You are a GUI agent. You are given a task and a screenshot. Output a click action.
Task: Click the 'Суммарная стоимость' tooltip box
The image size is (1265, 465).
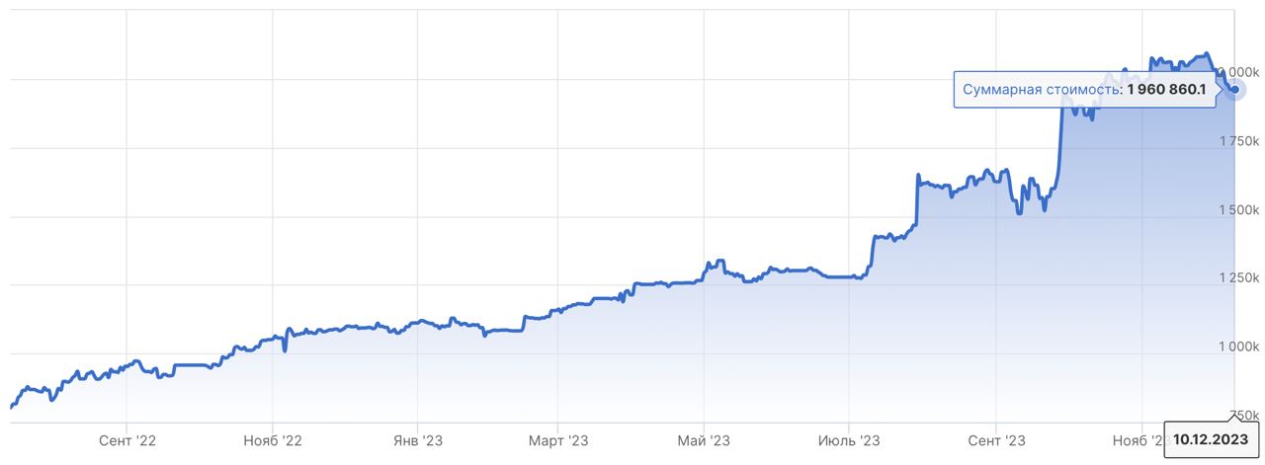tap(1084, 90)
